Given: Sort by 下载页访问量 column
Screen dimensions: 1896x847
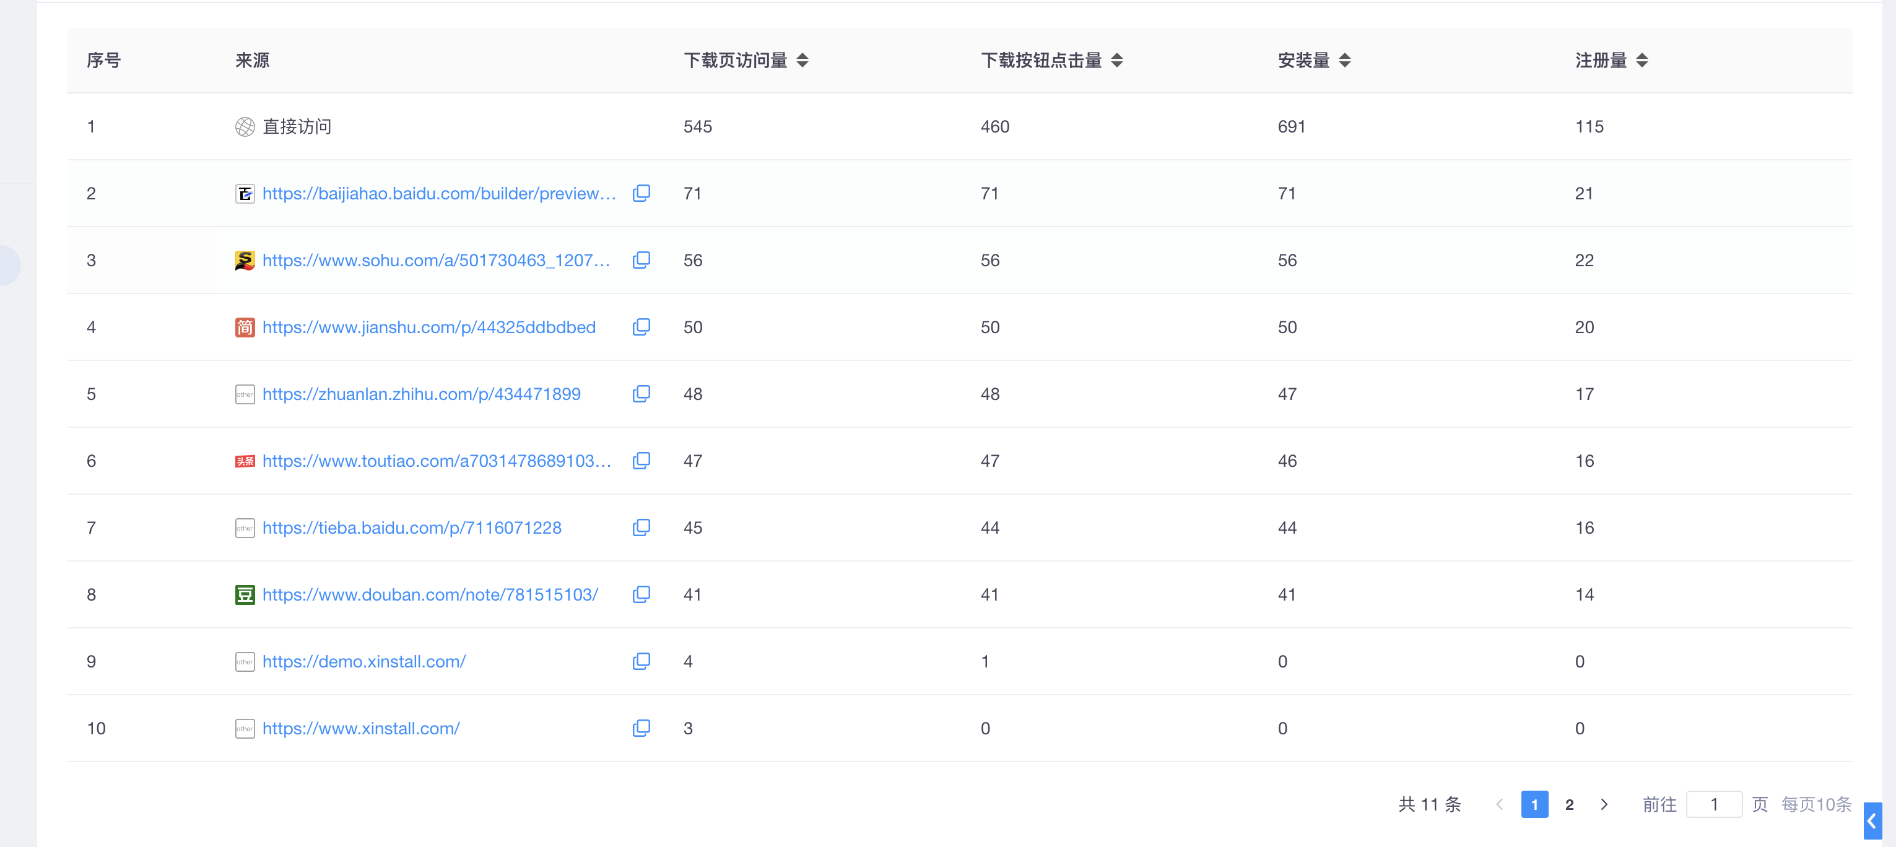Looking at the screenshot, I should point(802,60).
